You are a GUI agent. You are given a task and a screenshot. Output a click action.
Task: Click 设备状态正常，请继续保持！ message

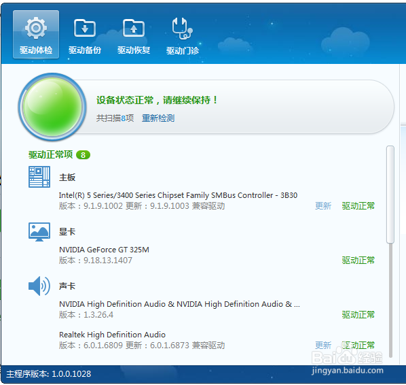(x=157, y=100)
